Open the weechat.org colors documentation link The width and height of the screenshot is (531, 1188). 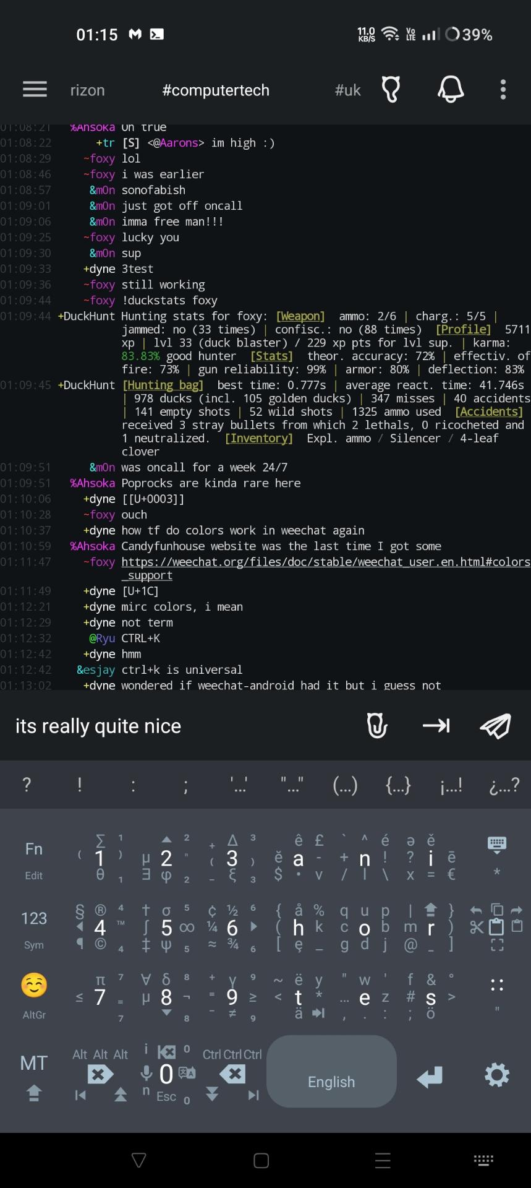coord(325,562)
